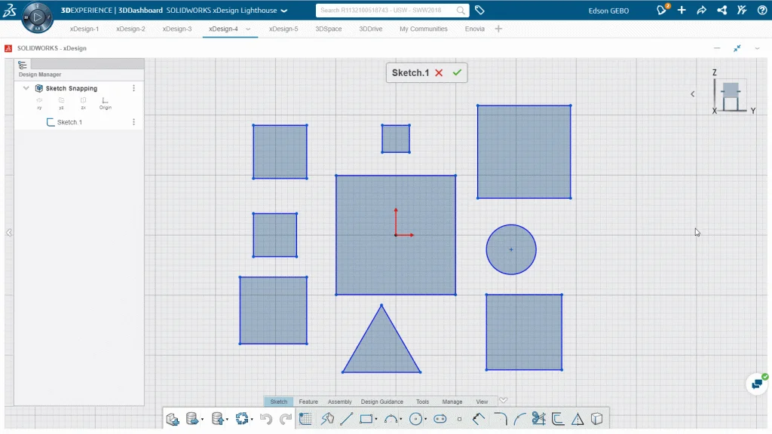Collapse the Sketch Snapping tree node
The image size is (772, 434).
26,88
